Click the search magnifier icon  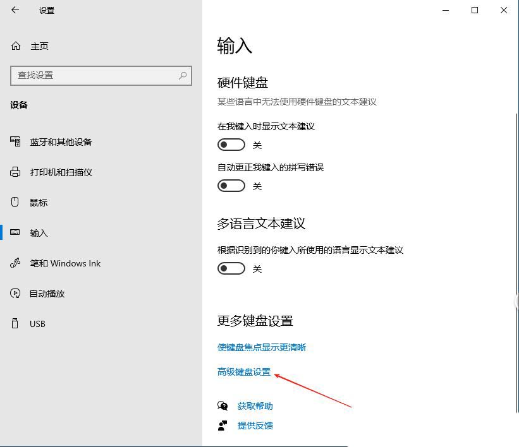[183, 75]
